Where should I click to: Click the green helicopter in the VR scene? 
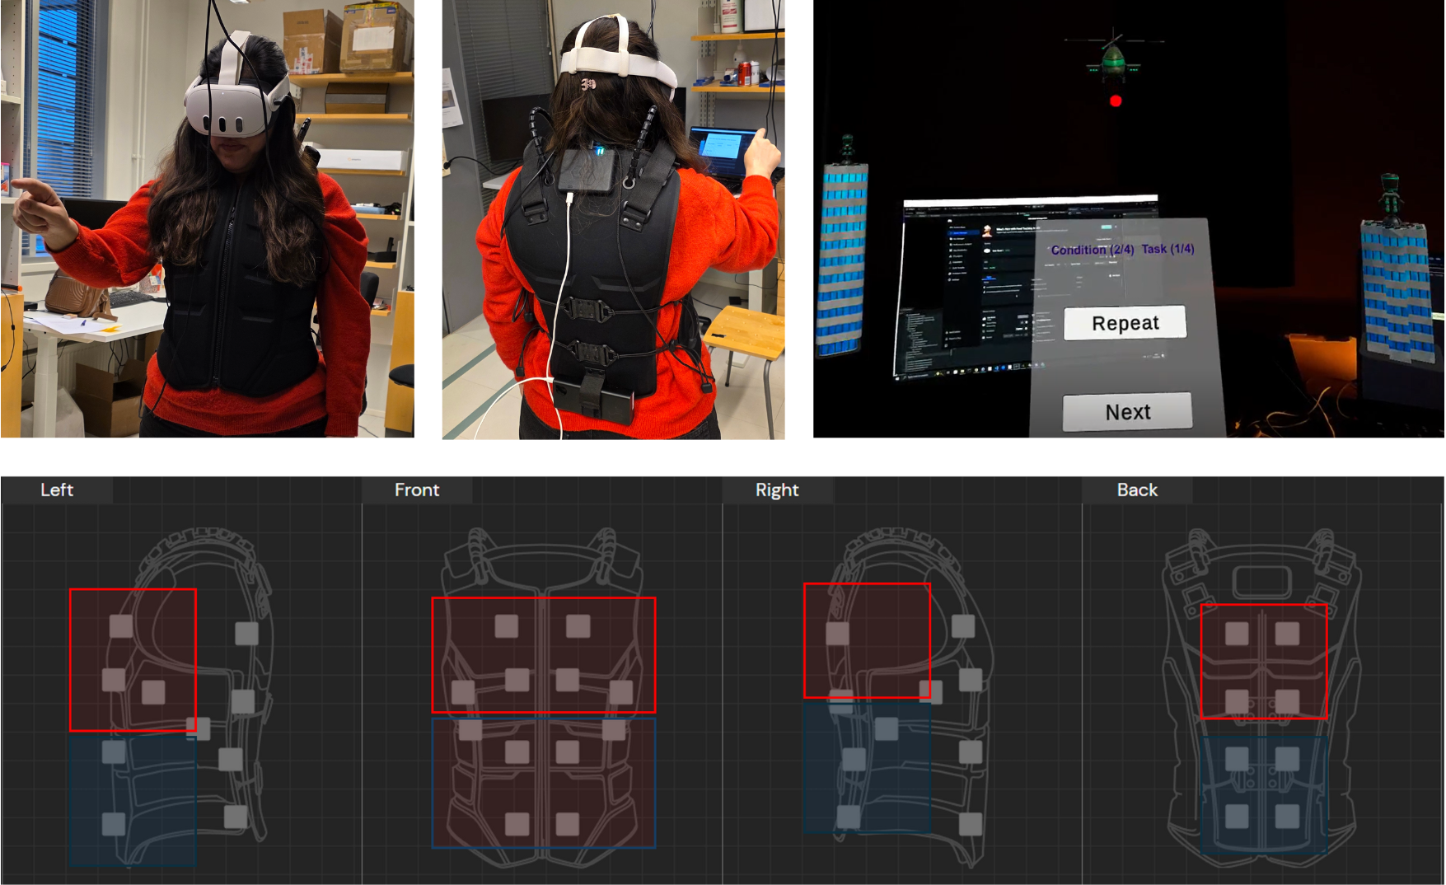(1114, 58)
